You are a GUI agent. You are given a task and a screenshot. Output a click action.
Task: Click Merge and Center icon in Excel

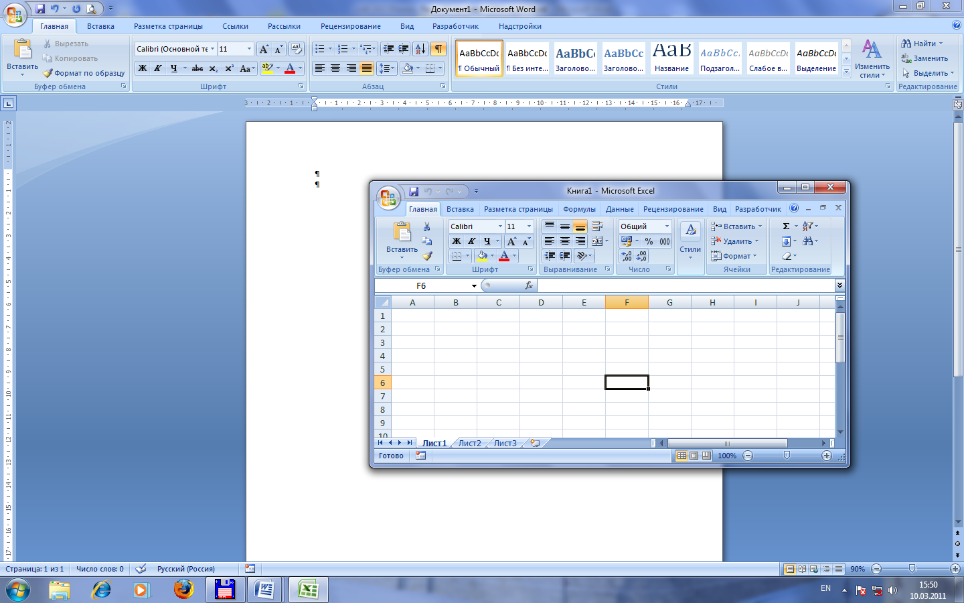597,241
